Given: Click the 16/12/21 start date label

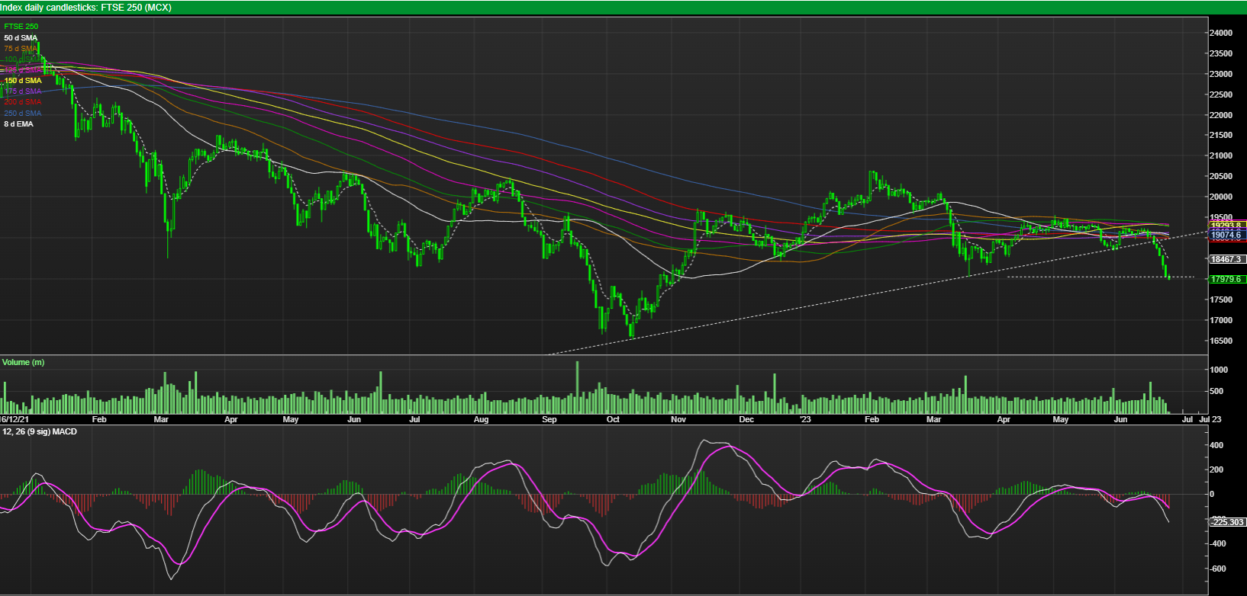Looking at the screenshot, I should pyautogui.click(x=14, y=419).
